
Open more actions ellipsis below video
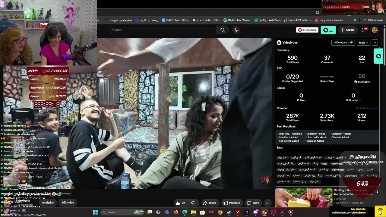coord(267,203)
